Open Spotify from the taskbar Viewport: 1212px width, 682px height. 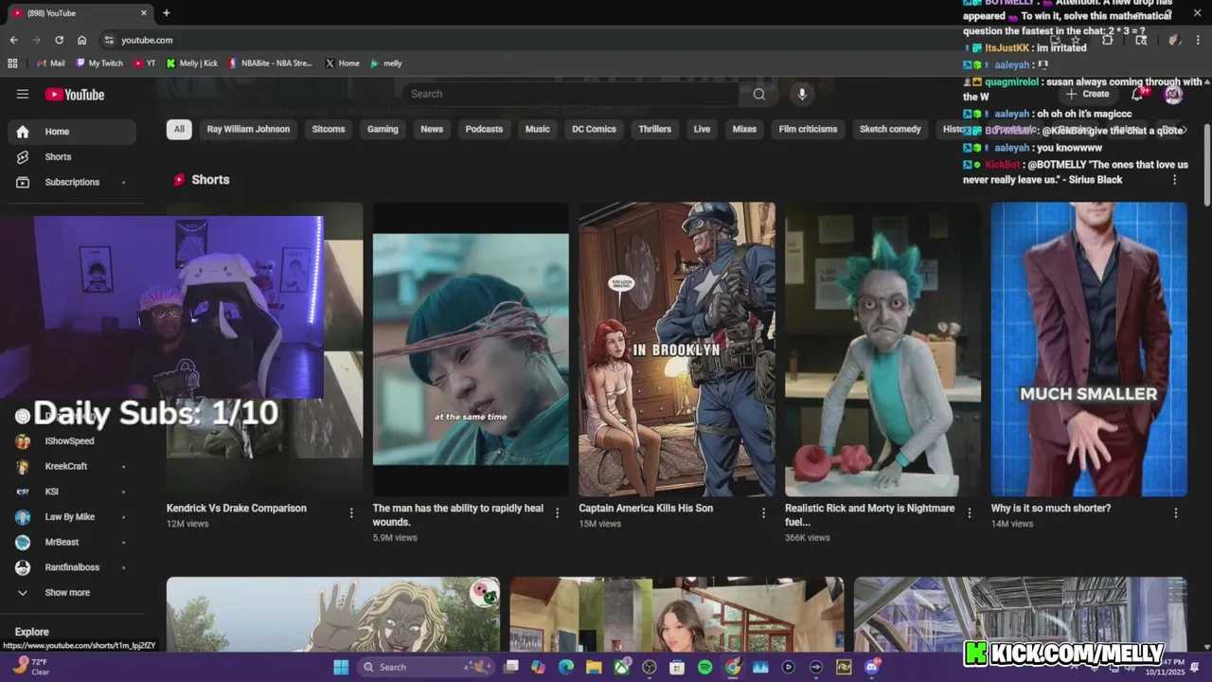point(704,667)
